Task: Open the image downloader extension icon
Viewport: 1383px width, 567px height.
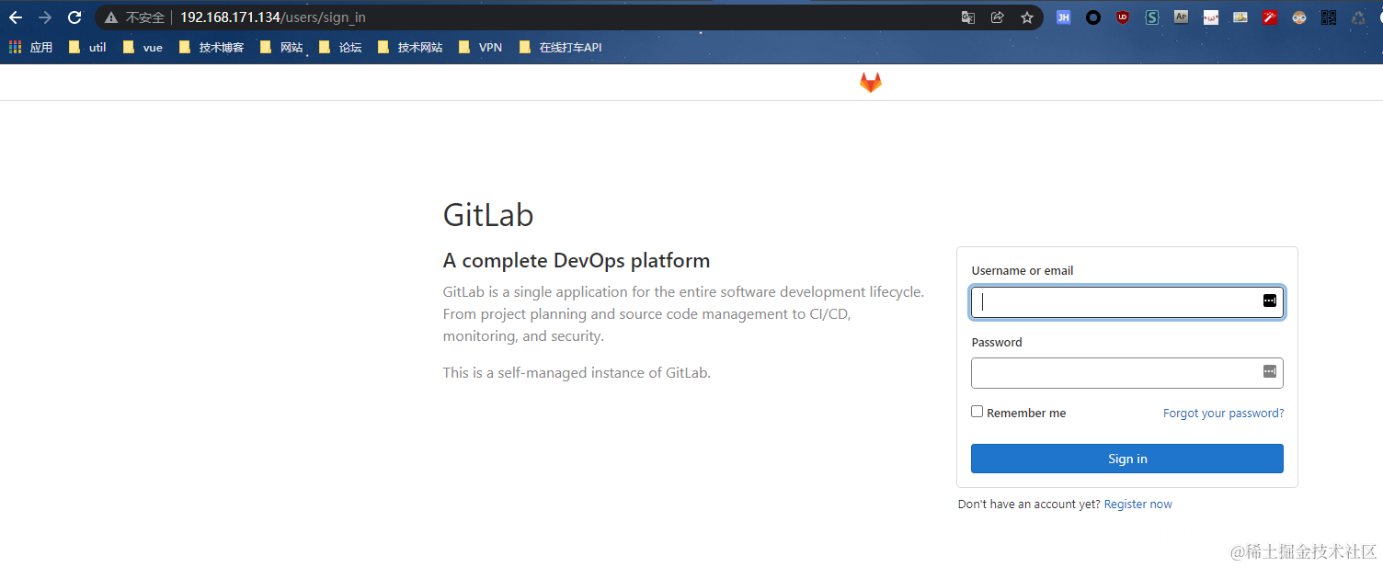Action: click(1240, 17)
